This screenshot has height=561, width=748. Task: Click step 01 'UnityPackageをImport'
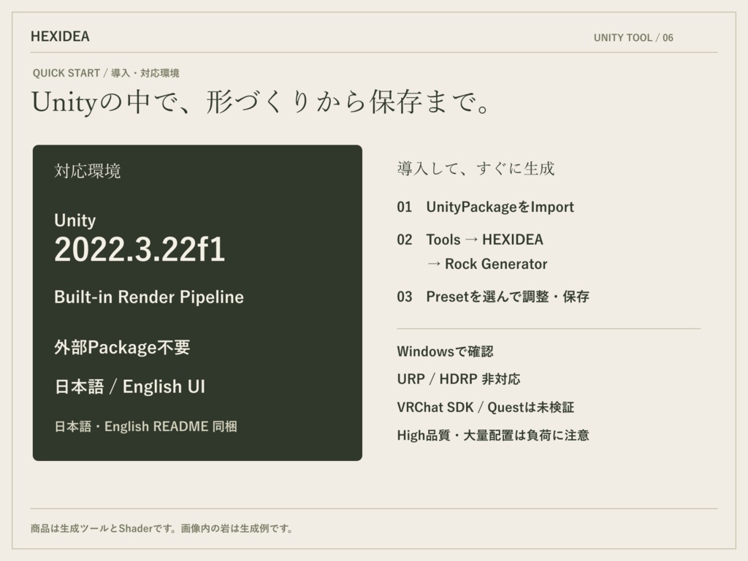tap(485, 207)
